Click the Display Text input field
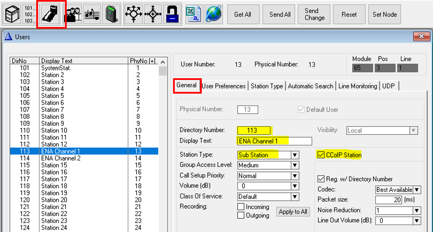Viewport: 433px width, 232px height. pos(274,141)
